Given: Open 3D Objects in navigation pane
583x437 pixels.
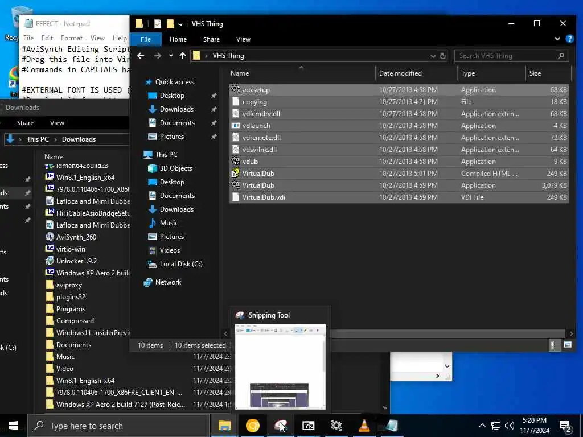Looking at the screenshot, I should pyautogui.click(x=176, y=168).
